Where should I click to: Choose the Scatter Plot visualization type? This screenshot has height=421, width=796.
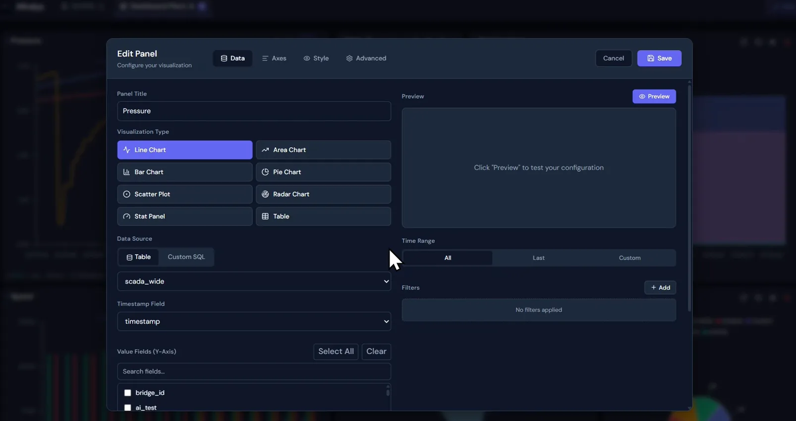pos(185,194)
